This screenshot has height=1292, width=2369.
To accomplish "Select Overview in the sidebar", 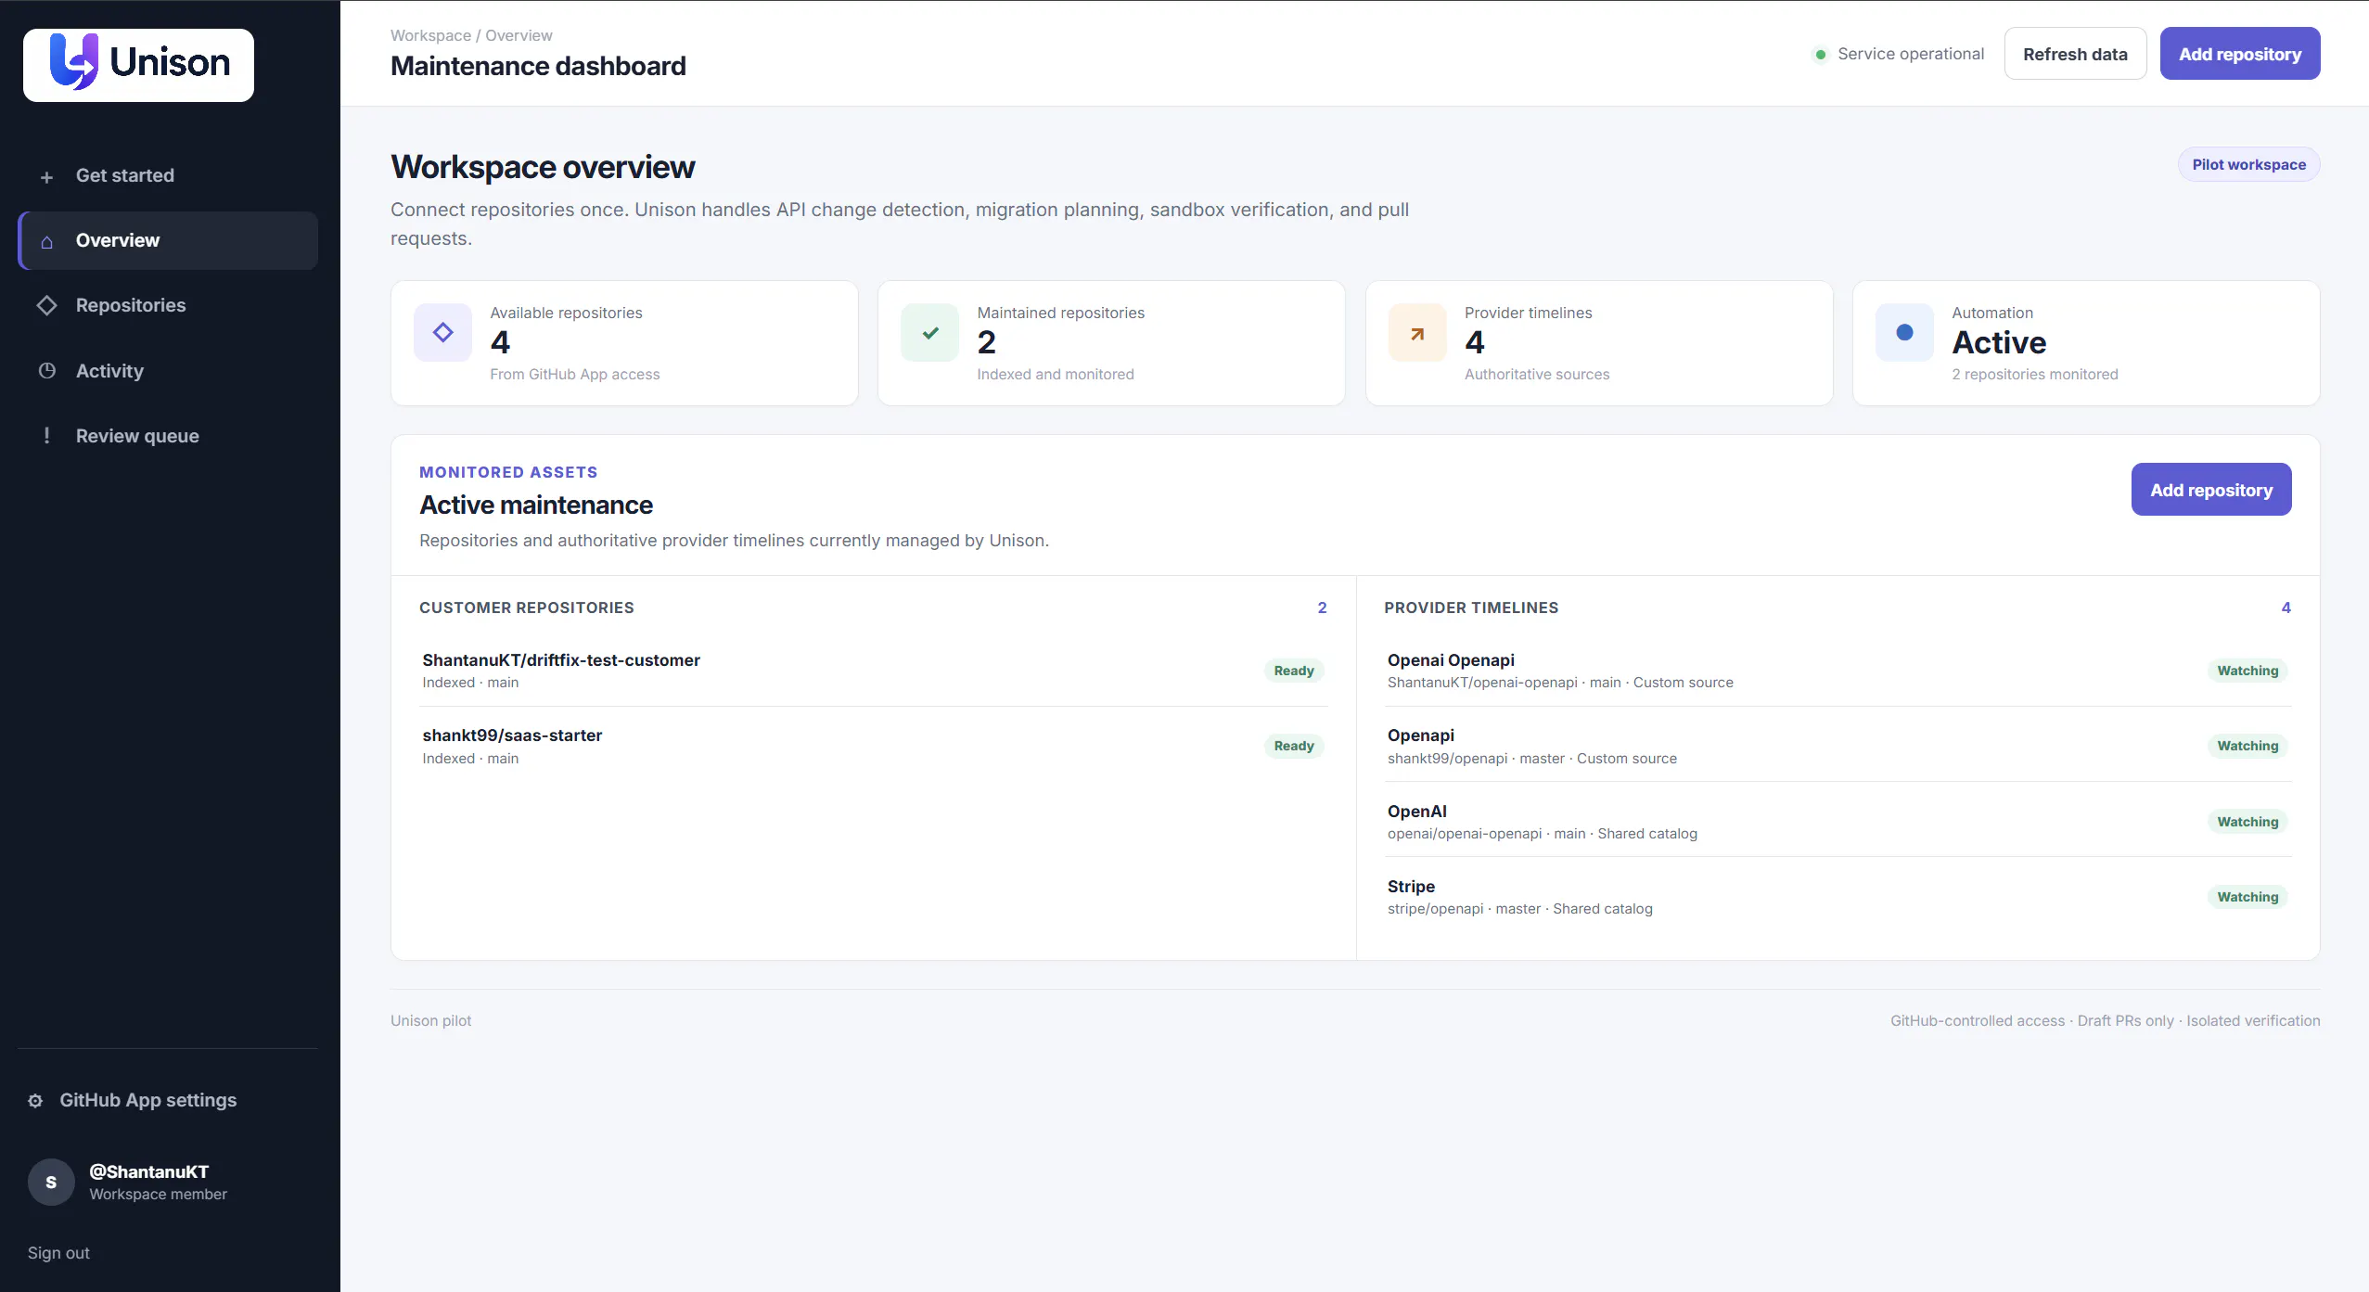I will pos(168,240).
